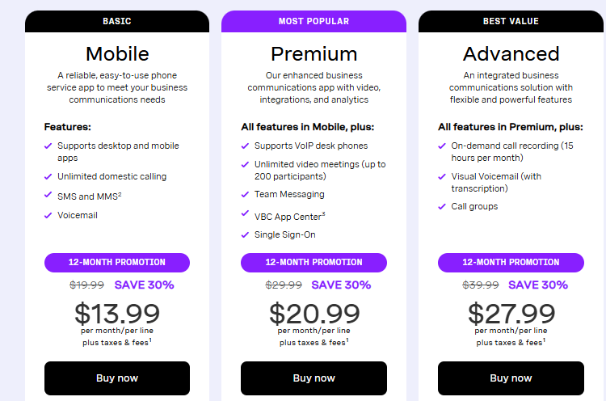Click the Advanced plan 12-Month Promotion badge

pos(511,263)
